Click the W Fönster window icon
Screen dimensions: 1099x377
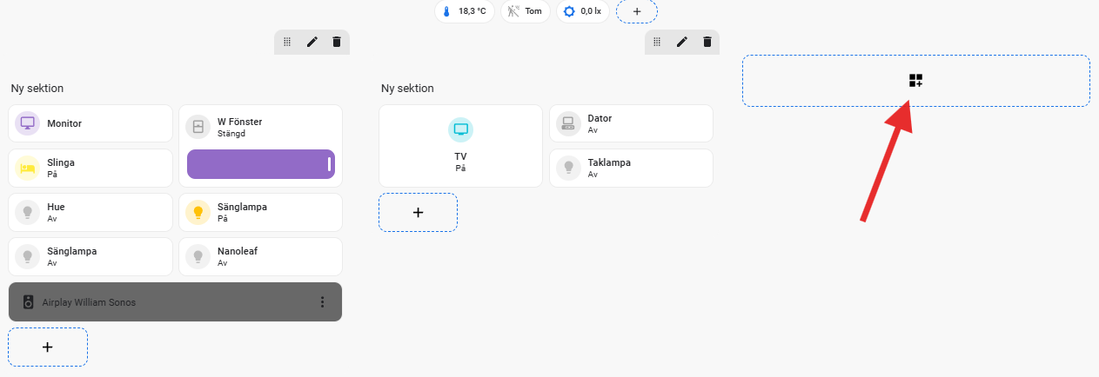[x=198, y=128]
